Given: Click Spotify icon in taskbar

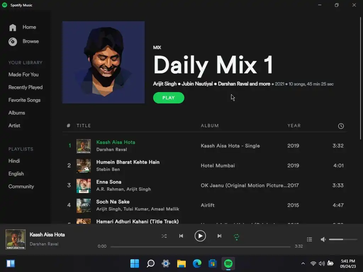Looking at the screenshot, I should [x=228, y=263].
